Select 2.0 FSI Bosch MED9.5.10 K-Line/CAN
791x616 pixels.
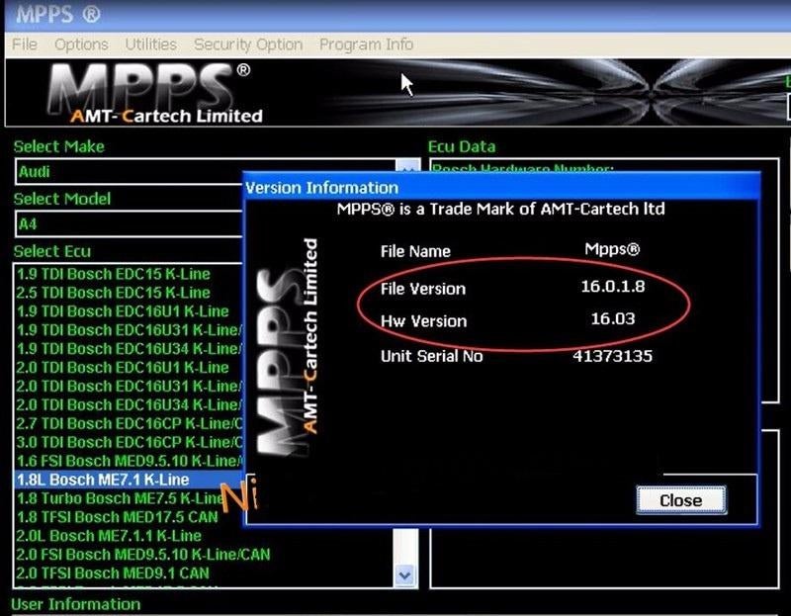point(143,555)
